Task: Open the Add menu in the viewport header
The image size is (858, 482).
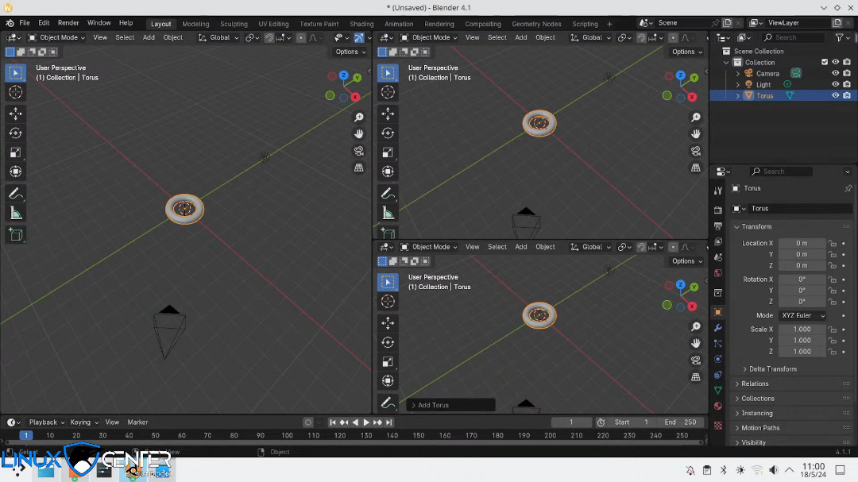Action: coord(149,37)
